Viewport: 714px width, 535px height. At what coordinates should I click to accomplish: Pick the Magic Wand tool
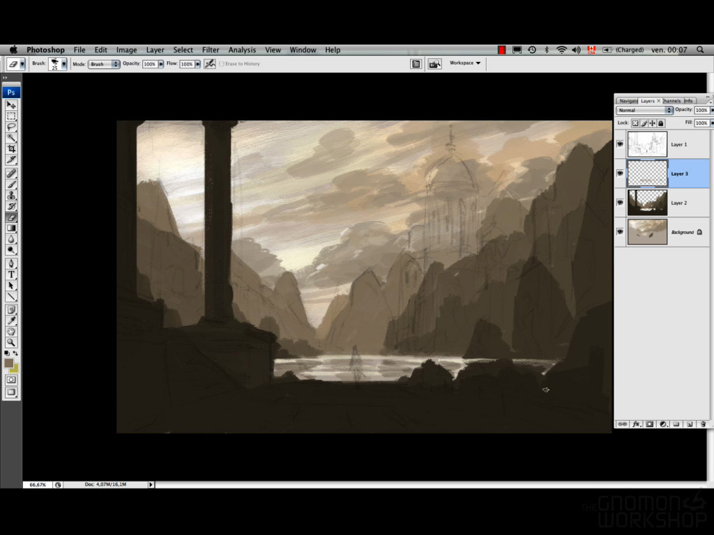(x=11, y=138)
